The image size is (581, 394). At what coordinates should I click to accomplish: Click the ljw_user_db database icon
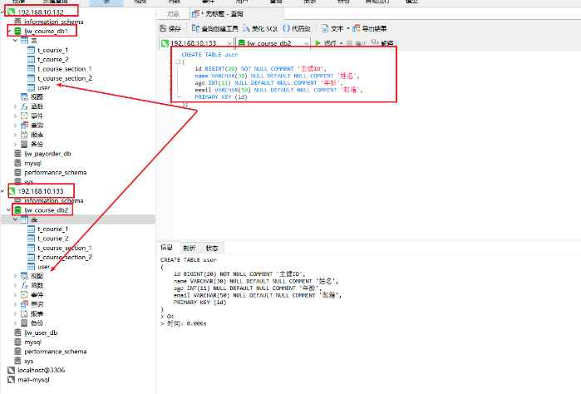[x=17, y=332]
